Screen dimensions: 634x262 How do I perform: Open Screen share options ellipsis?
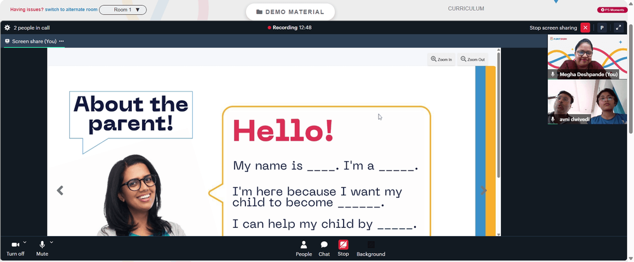61,41
